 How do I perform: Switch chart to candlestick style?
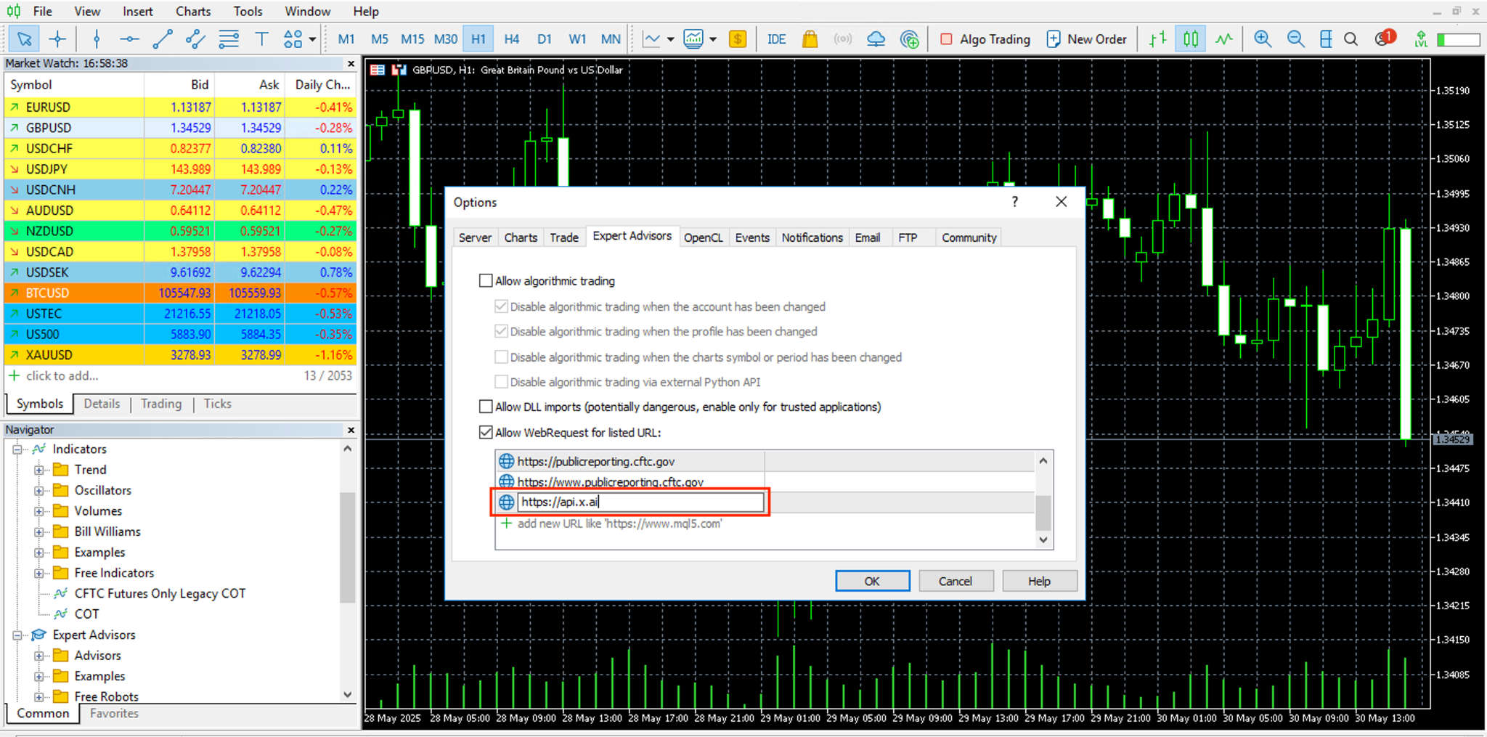coord(1191,39)
